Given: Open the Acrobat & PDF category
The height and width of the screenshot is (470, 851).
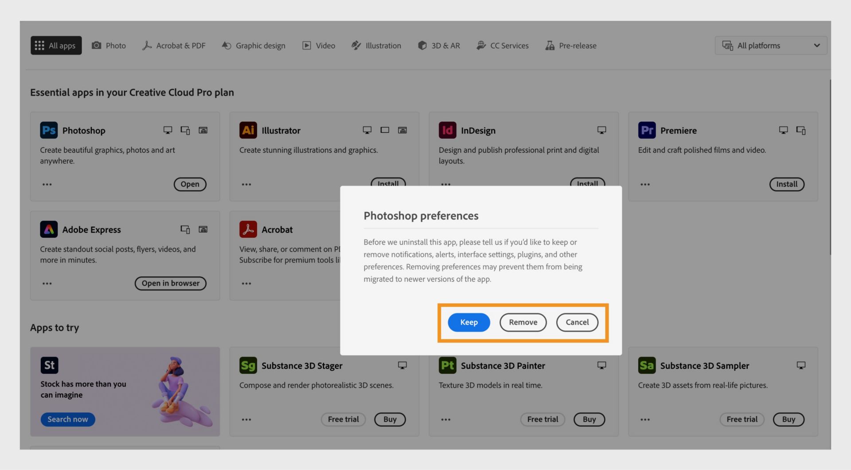Looking at the screenshot, I should click(174, 45).
